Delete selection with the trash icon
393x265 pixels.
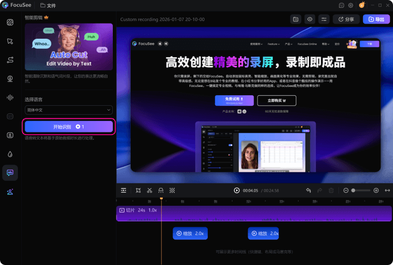pos(331,191)
